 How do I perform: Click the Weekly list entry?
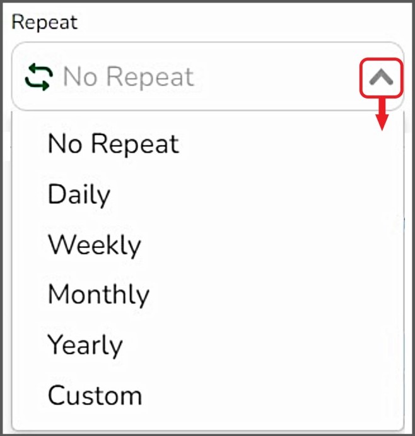95,245
